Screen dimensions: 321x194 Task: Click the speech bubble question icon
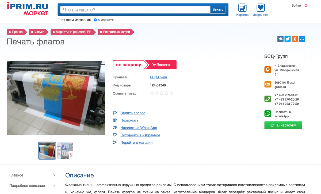[x=115, y=113]
